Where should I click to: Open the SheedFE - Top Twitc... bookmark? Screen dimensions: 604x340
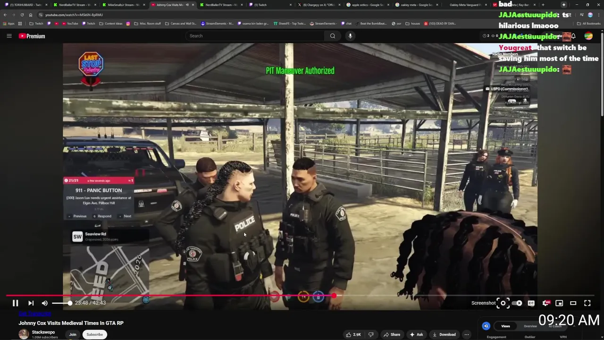(290, 24)
